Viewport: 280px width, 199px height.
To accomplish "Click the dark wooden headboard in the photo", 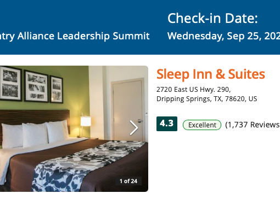I will point(35,116).
